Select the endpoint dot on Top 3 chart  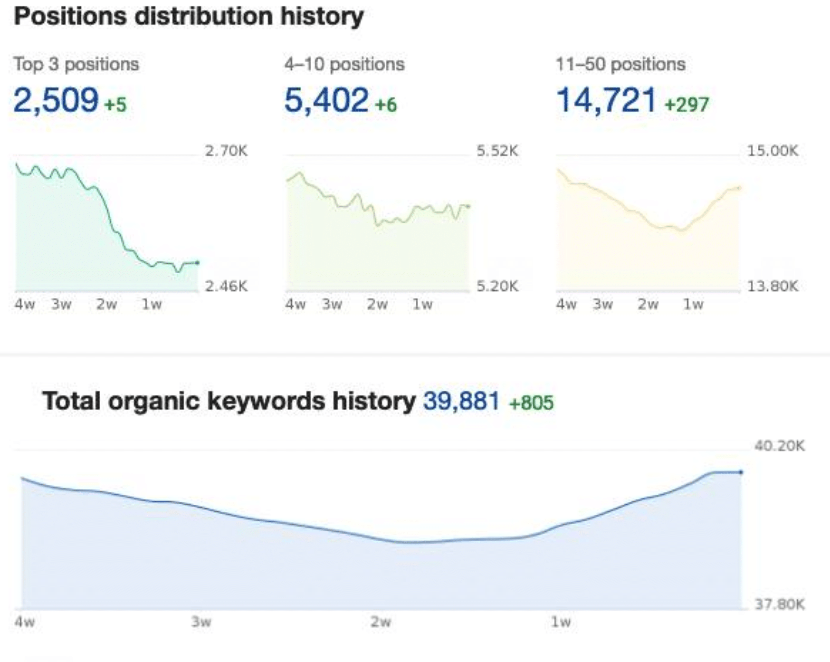[x=198, y=262]
